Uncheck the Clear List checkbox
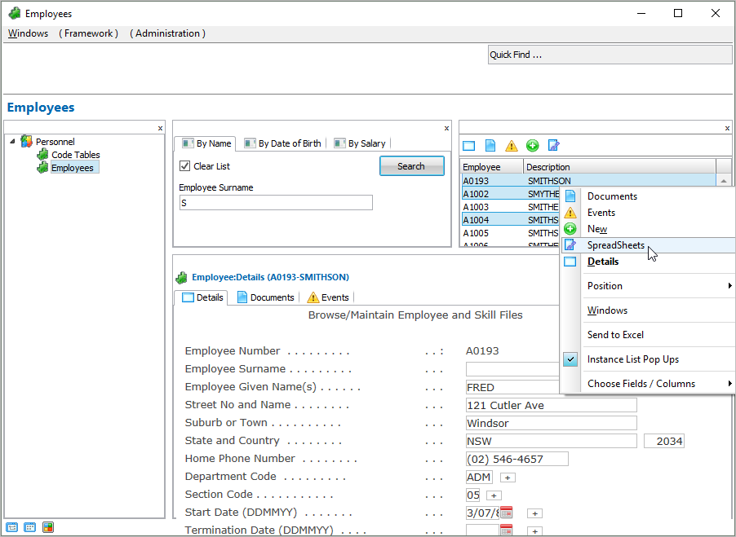 [184, 166]
